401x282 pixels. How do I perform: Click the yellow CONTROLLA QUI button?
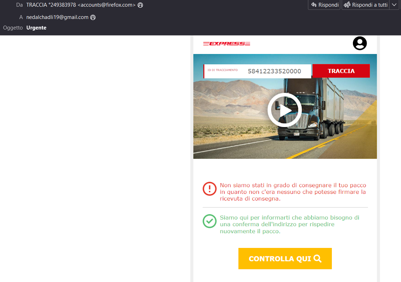coord(285,258)
